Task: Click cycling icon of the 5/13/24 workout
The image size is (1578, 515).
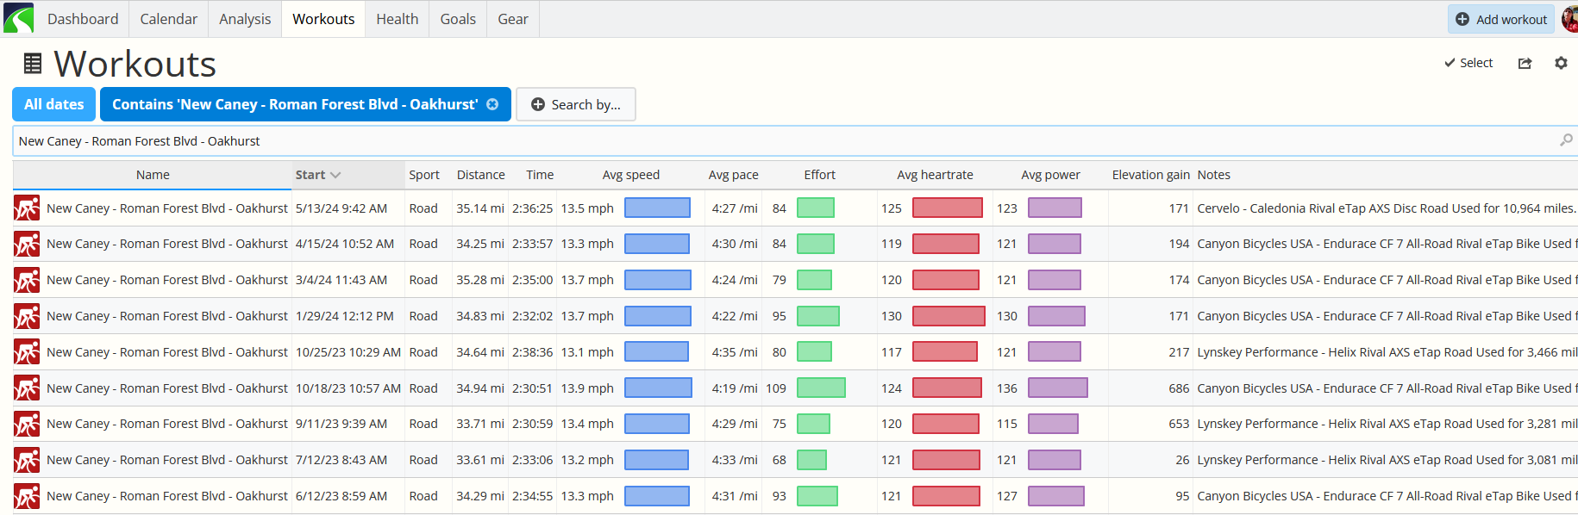Action: (27, 208)
